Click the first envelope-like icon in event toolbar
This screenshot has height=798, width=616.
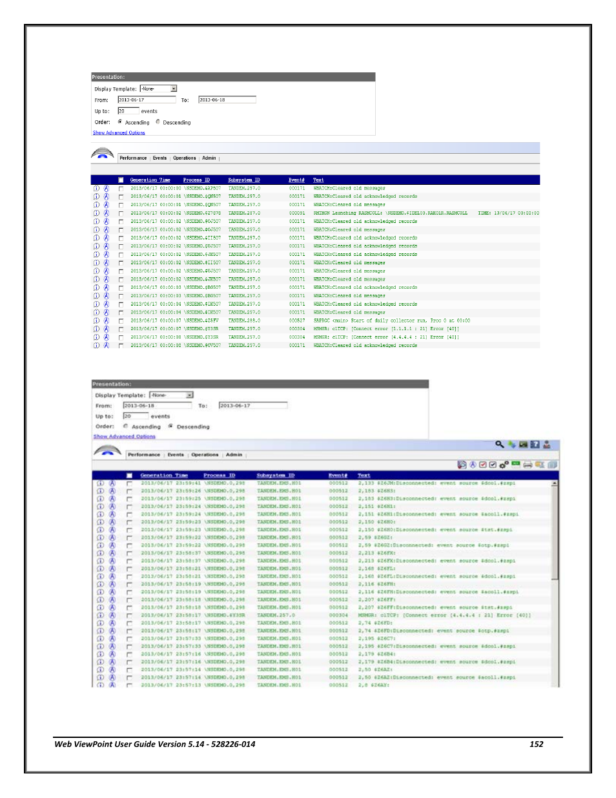click(462, 465)
